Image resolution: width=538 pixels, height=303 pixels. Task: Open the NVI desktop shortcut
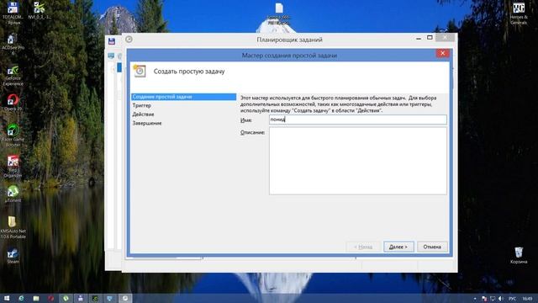40,10
